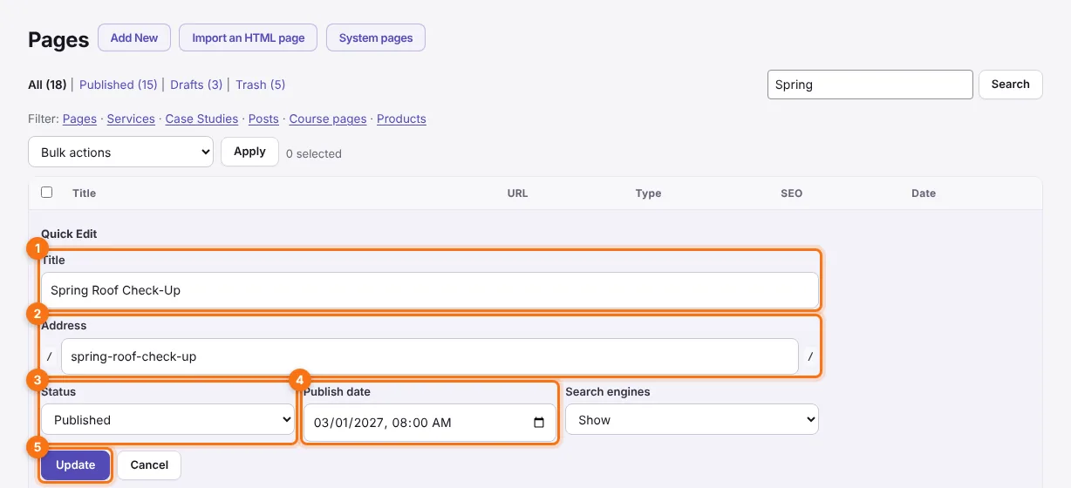Filter by Drafts (3)
This screenshot has width=1071, height=488.
point(196,85)
